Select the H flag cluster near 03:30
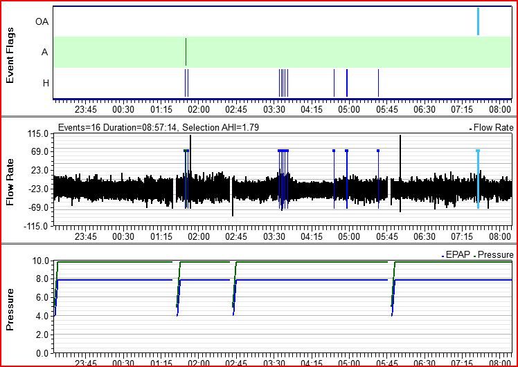This screenshot has height=367, width=518. [x=283, y=82]
